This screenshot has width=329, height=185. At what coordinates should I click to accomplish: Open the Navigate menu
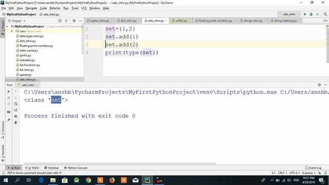(x=31, y=8)
